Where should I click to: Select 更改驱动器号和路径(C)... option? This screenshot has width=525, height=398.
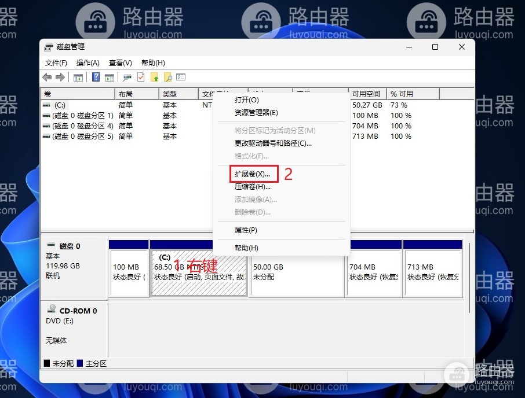point(281,143)
